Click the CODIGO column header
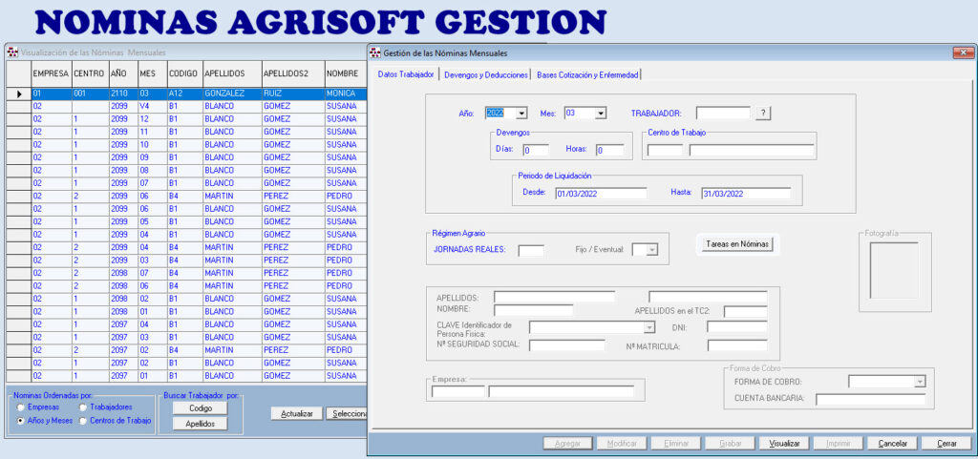Viewport: 978px width, 459px height. pyautogui.click(x=184, y=73)
